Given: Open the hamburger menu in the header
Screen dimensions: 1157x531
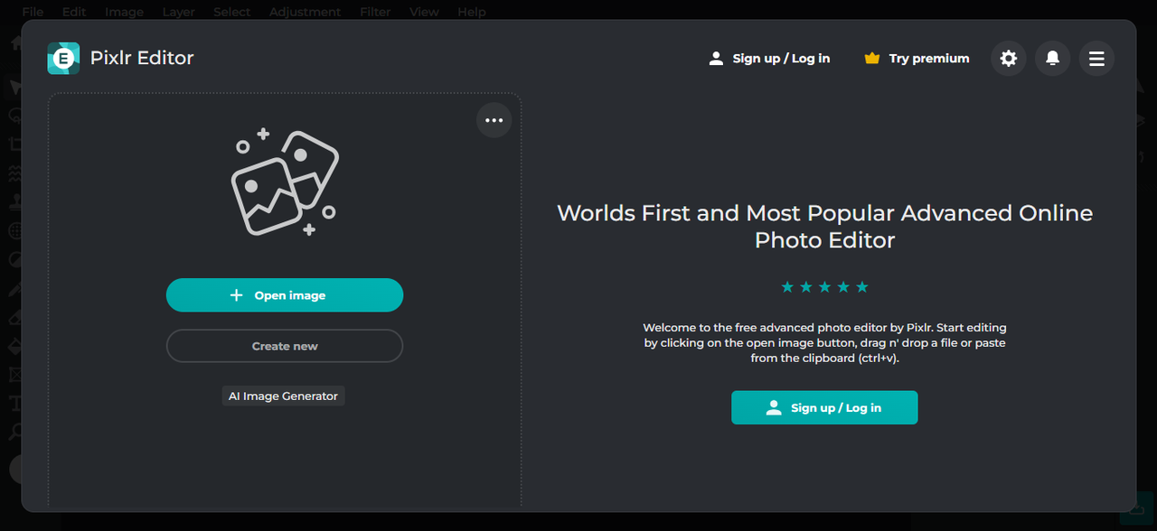Looking at the screenshot, I should [x=1096, y=59].
